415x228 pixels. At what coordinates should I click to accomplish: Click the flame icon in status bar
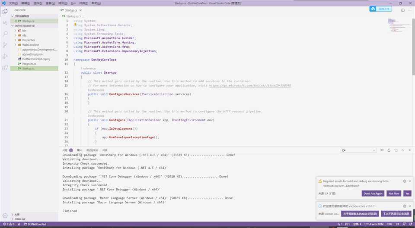pyautogui.click(x=19, y=224)
